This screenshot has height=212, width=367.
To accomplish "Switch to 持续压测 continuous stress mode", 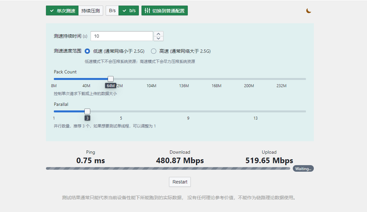I will point(91,11).
